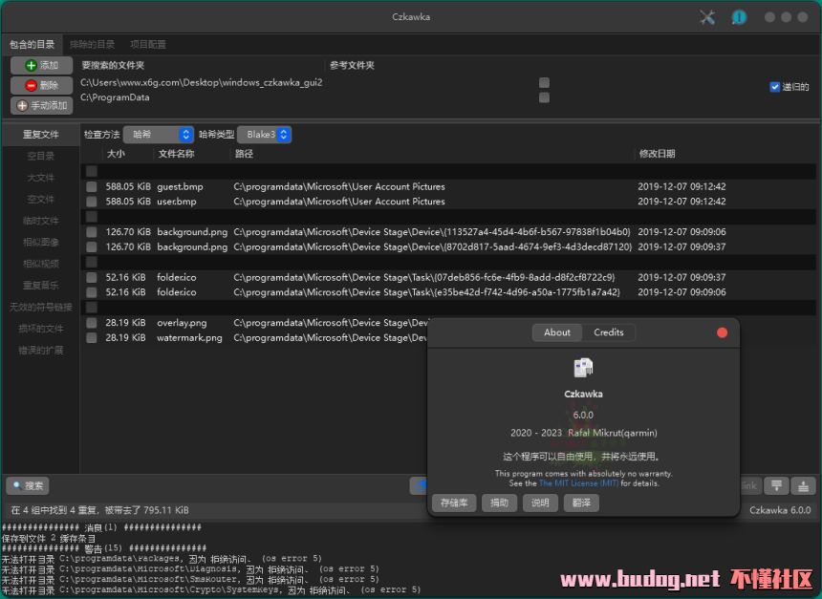This screenshot has width=822, height=599.
Task: Check background.png row dated 09:09:06
Action: [92, 231]
